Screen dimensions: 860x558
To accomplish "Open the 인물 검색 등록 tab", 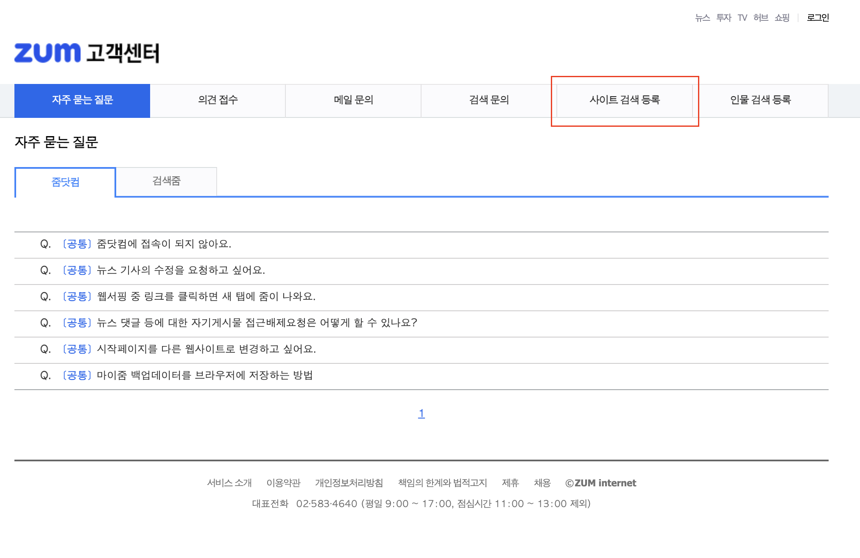I will (760, 100).
